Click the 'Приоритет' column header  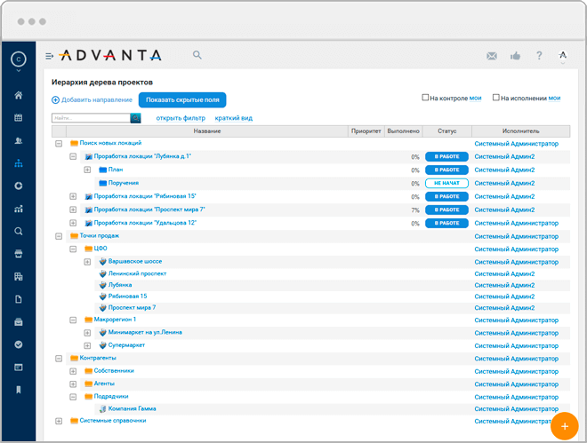pyautogui.click(x=366, y=131)
